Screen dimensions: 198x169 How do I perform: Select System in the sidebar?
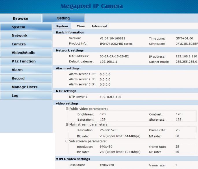[x=26, y=27]
